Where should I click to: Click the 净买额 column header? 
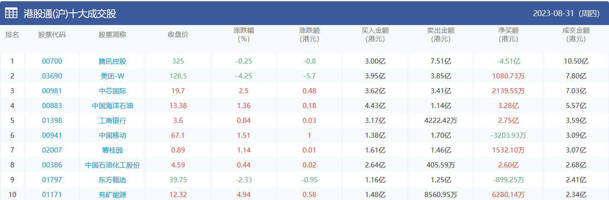(x=508, y=34)
